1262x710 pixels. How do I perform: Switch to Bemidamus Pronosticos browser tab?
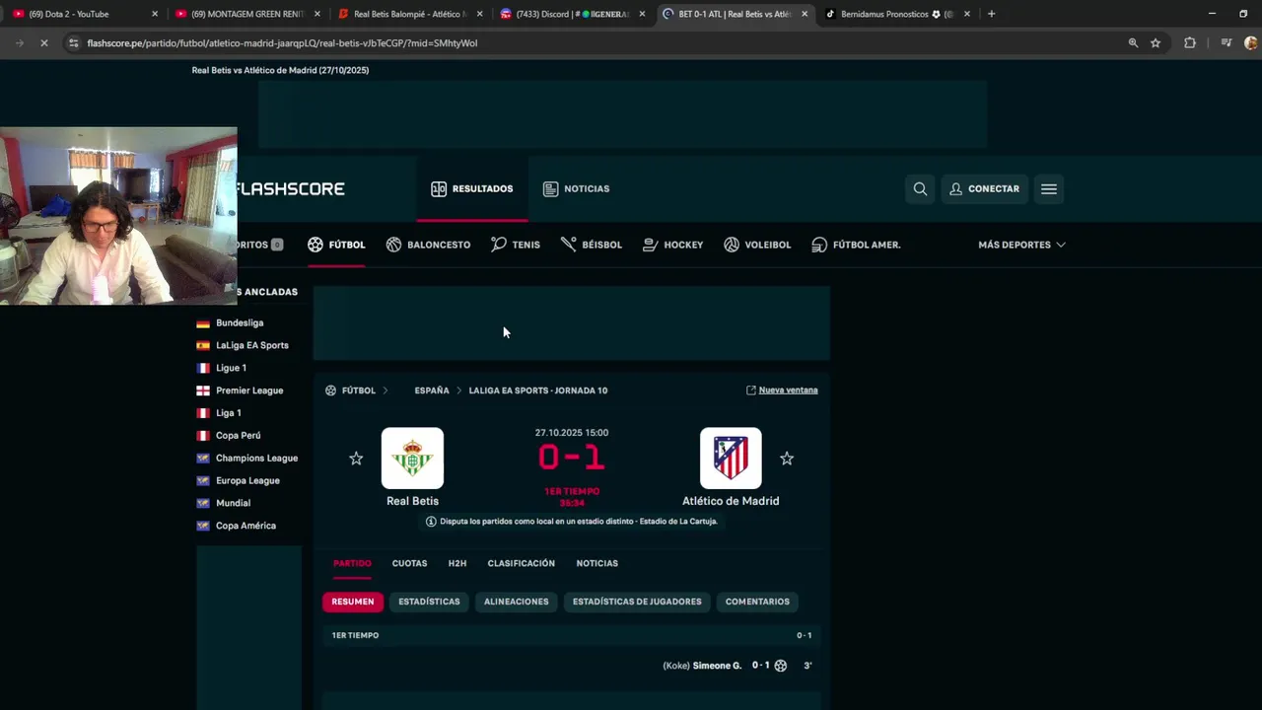[x=896, y=14]
